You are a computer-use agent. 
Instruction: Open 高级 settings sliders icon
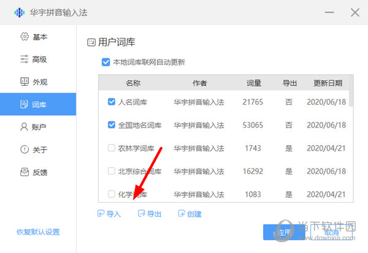point(25,59)
